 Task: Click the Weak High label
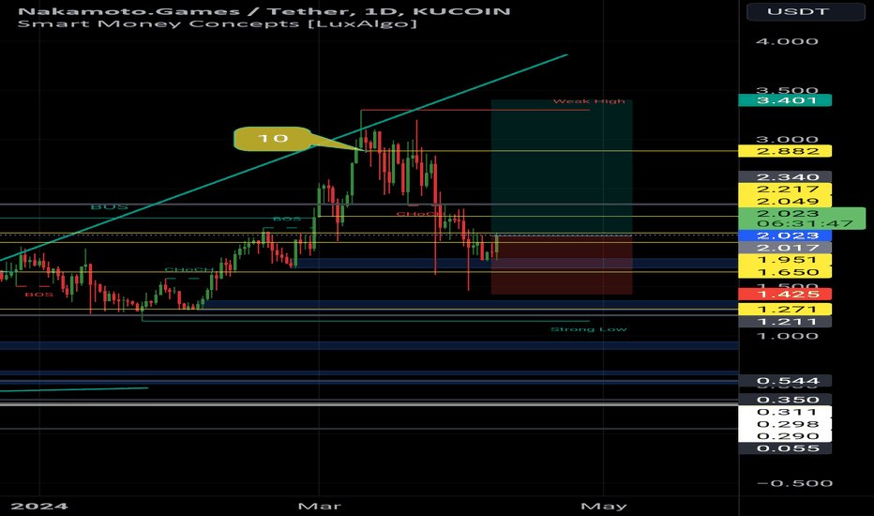click(x=589, y=101)
